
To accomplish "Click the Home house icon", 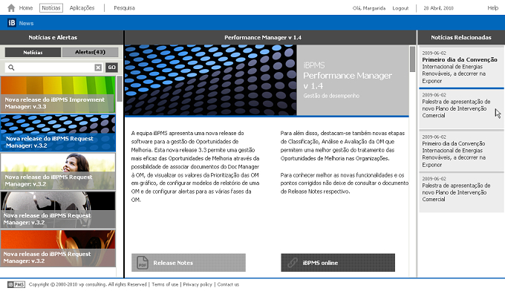I will click(11, 7).
